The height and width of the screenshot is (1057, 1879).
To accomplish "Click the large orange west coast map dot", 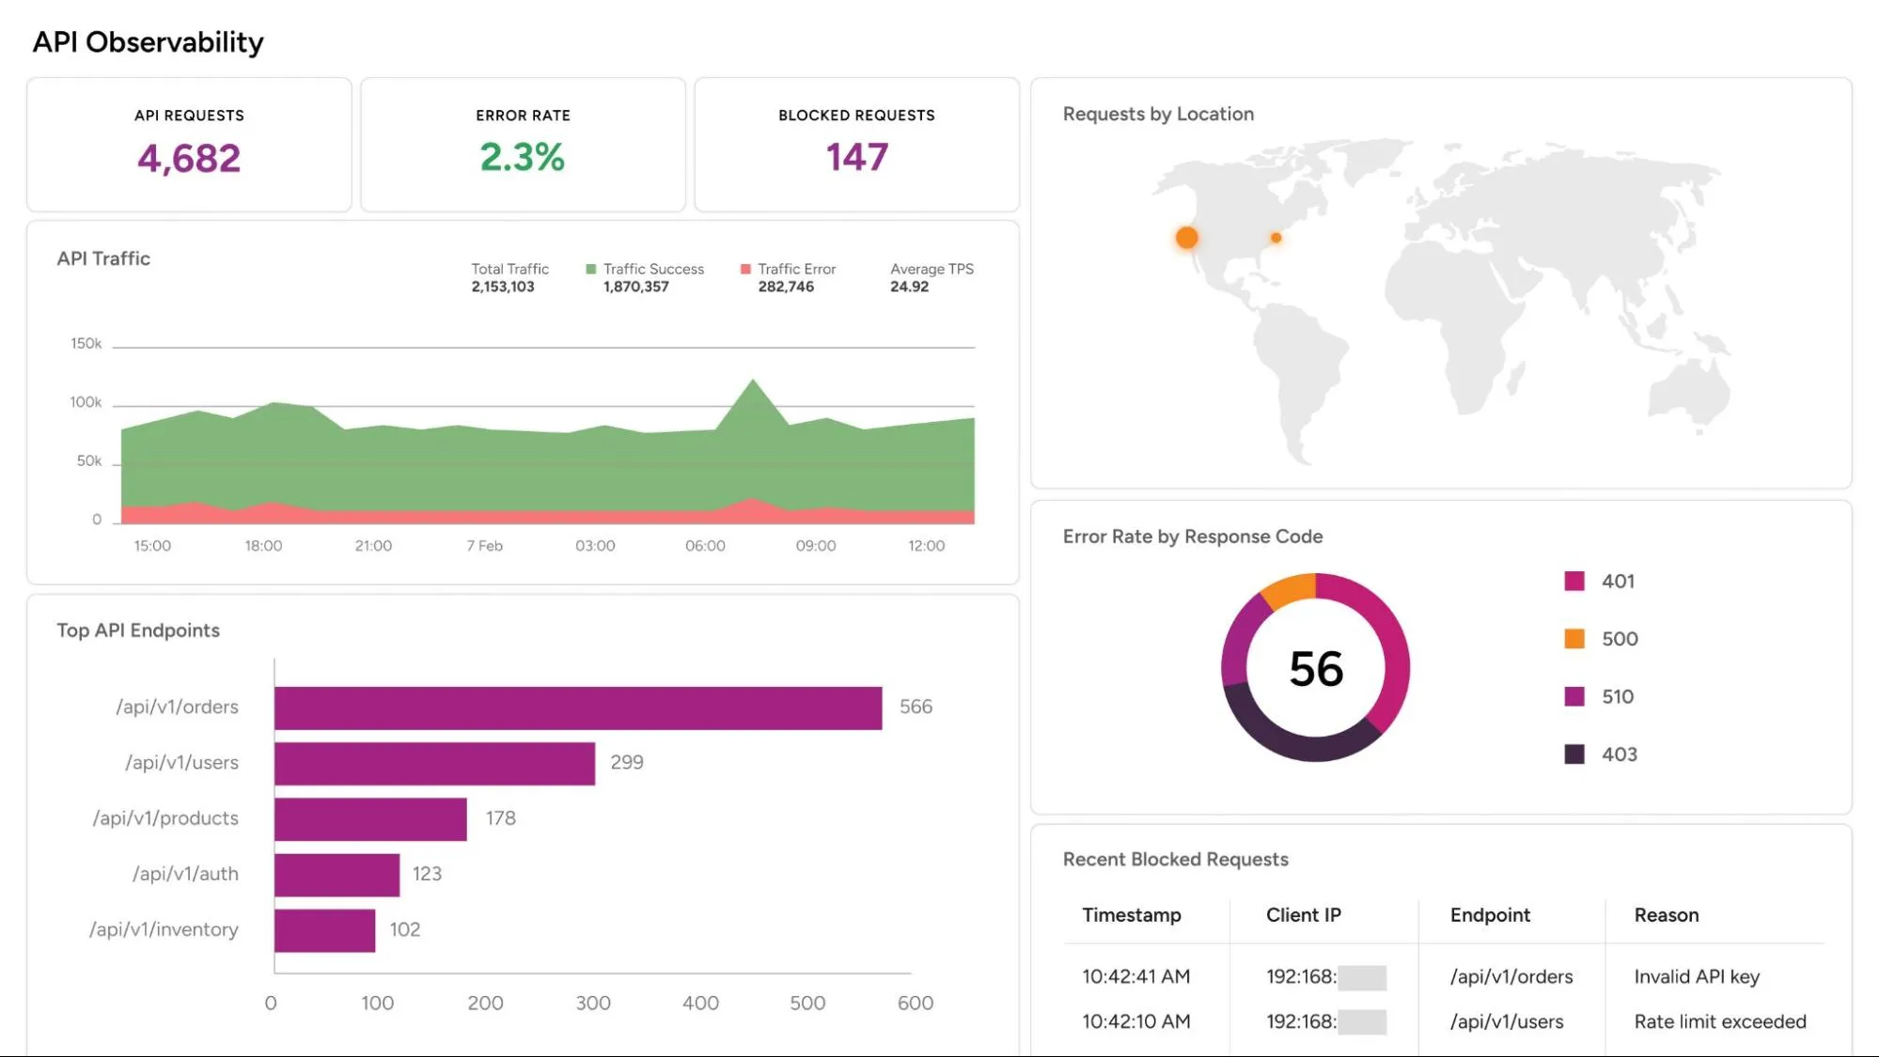I will click(1187, 238).
